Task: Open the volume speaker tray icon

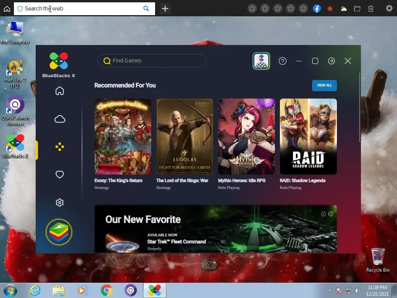Action: tap(357, 291)
